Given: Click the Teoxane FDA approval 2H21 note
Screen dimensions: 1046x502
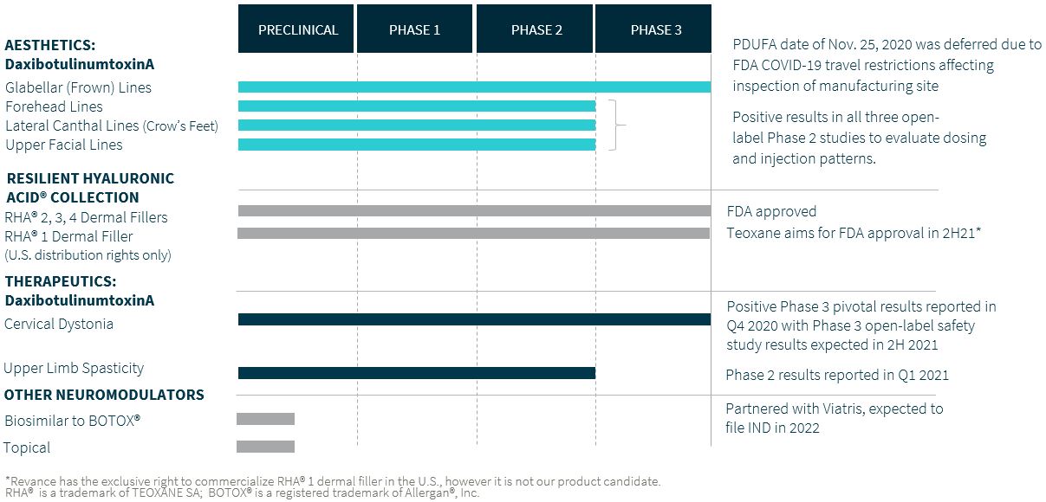Looking at the screenshot, I should [x=853, y=232].
